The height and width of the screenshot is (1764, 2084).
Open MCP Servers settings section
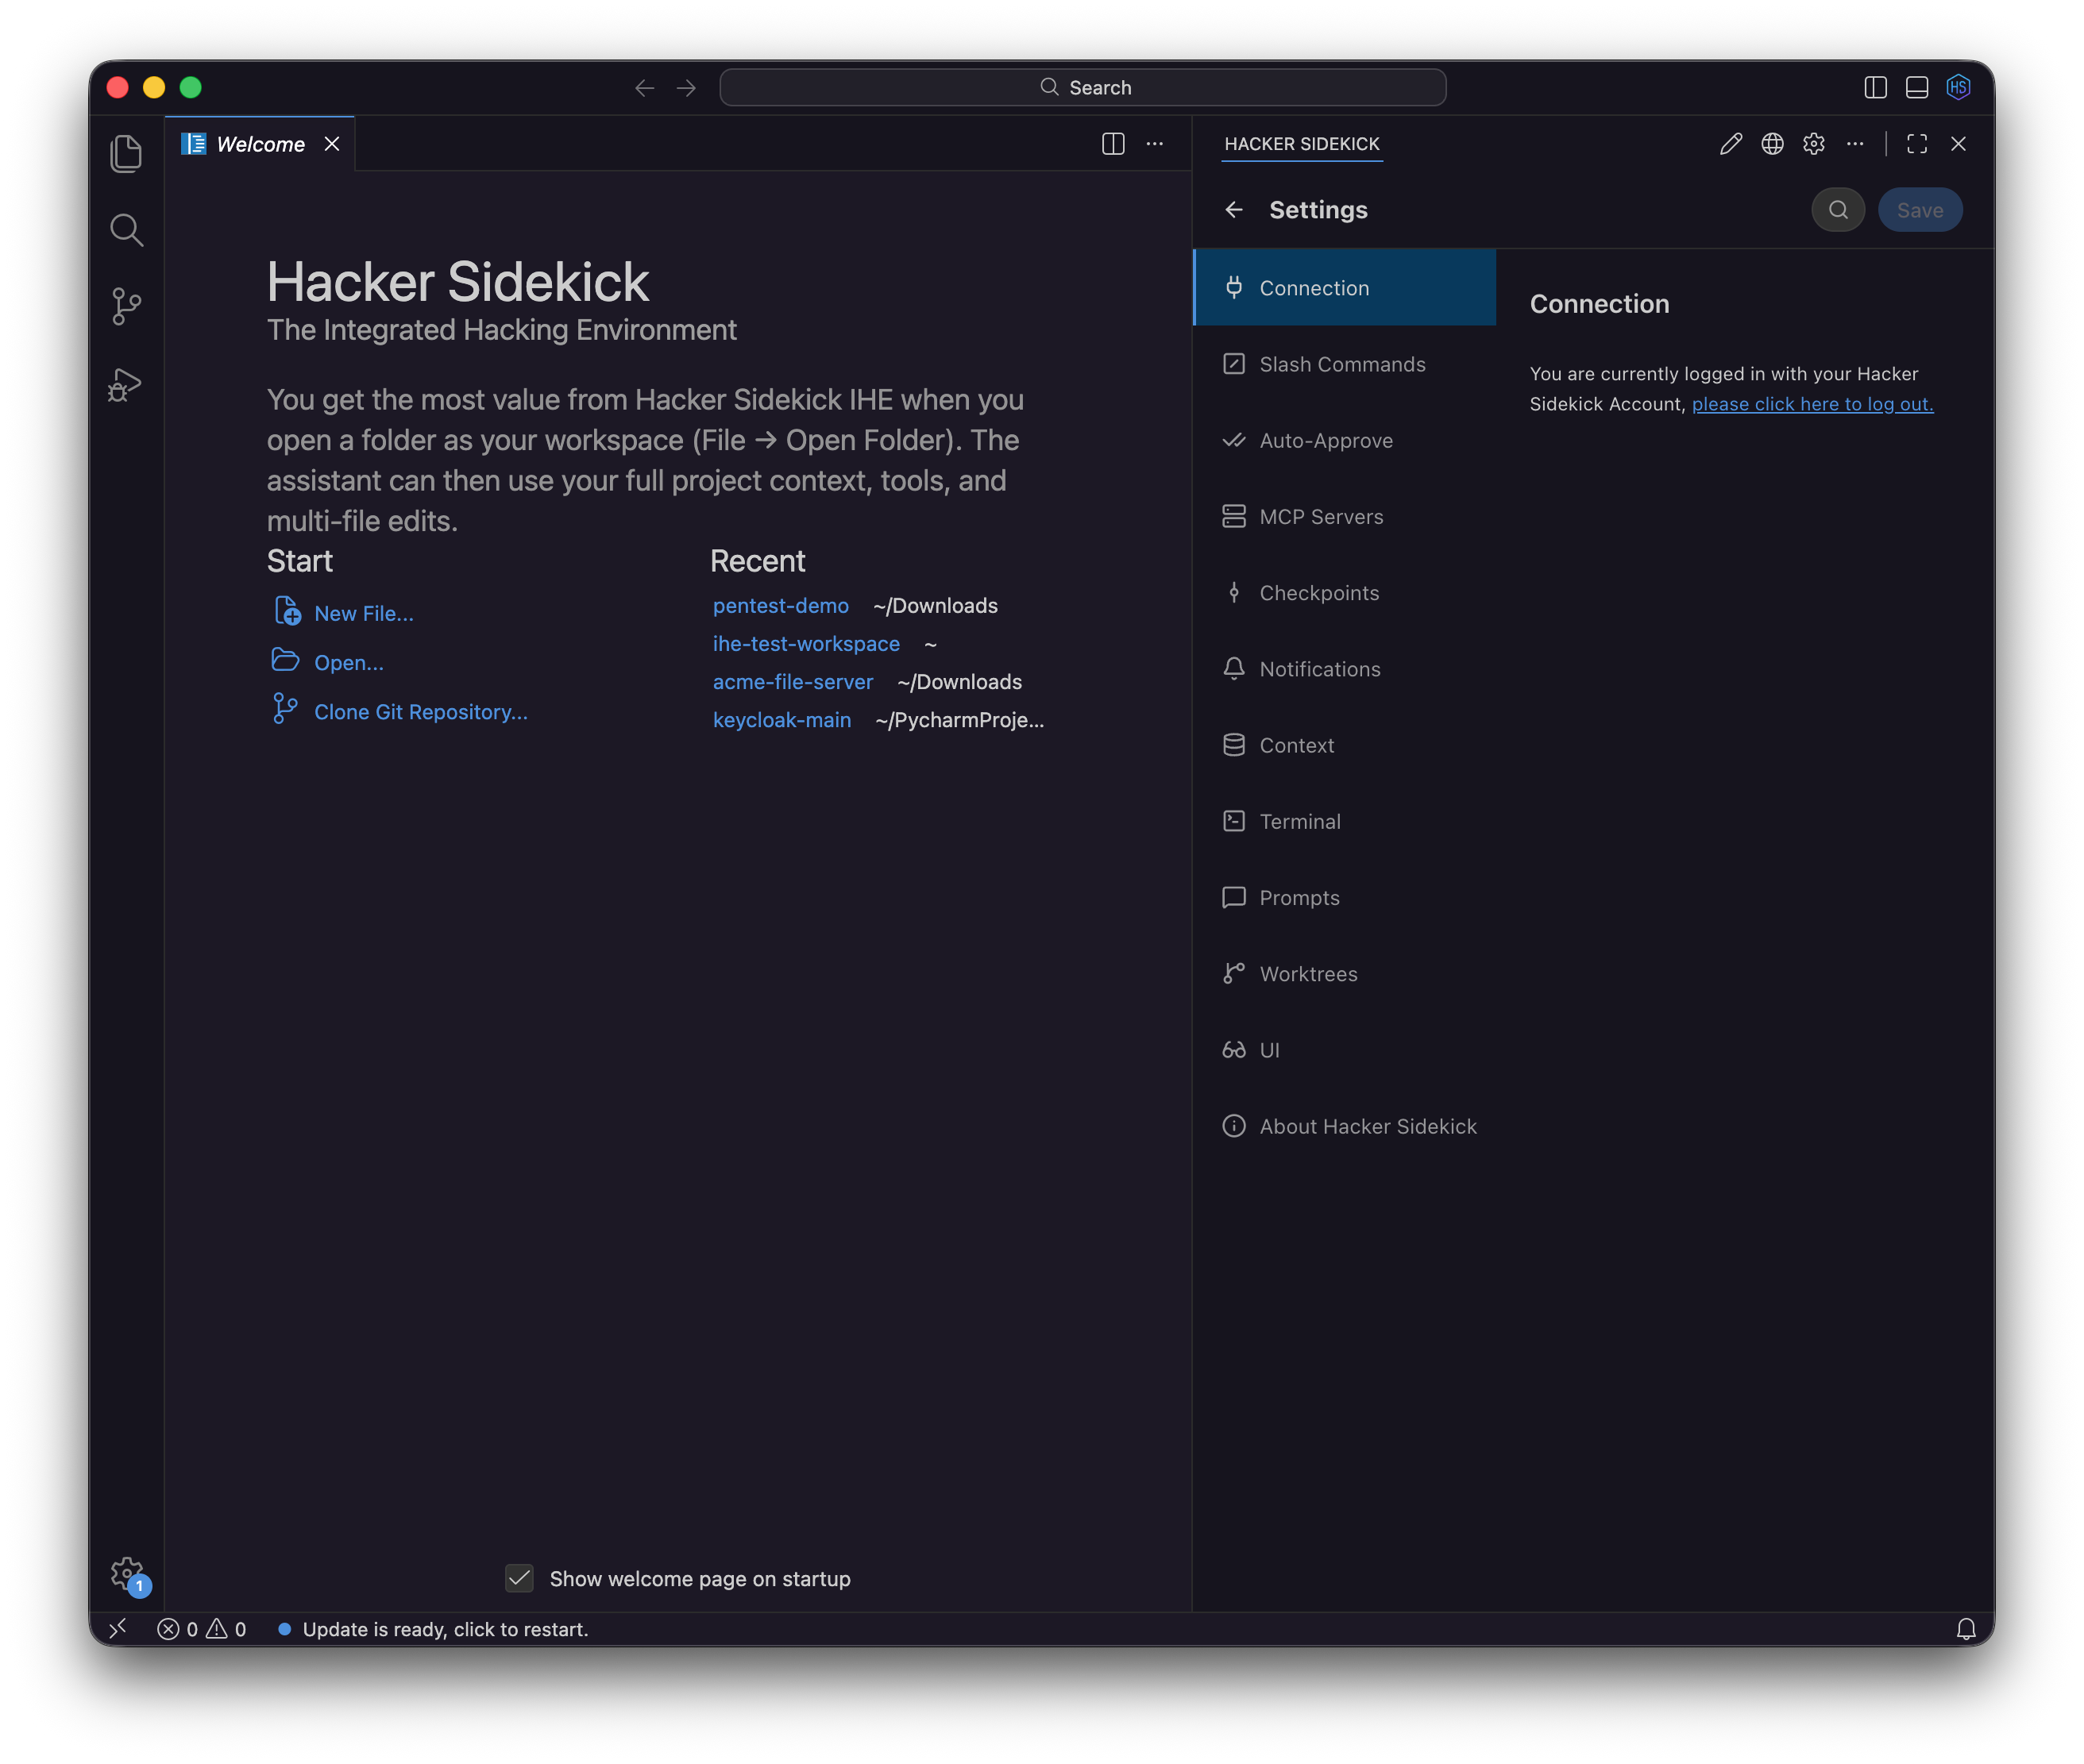pos(1345,516)
